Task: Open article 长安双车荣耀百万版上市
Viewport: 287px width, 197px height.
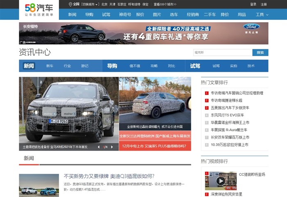Action: coord(230,137)
